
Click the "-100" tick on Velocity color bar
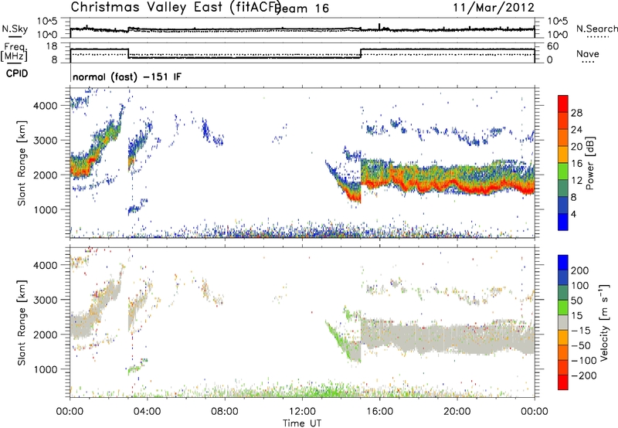(583, 360)
